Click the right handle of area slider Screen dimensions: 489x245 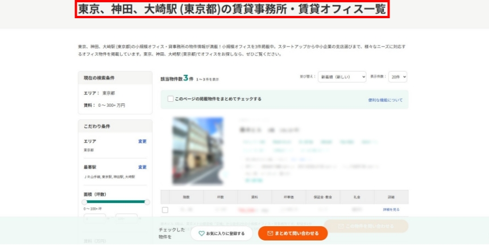pos(147,202)
